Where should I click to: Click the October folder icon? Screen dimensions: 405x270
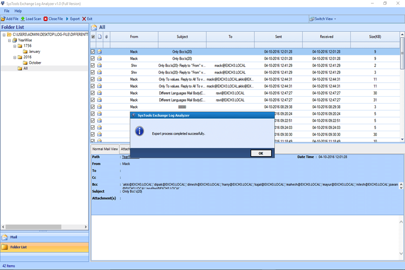[x=25, y=63]
